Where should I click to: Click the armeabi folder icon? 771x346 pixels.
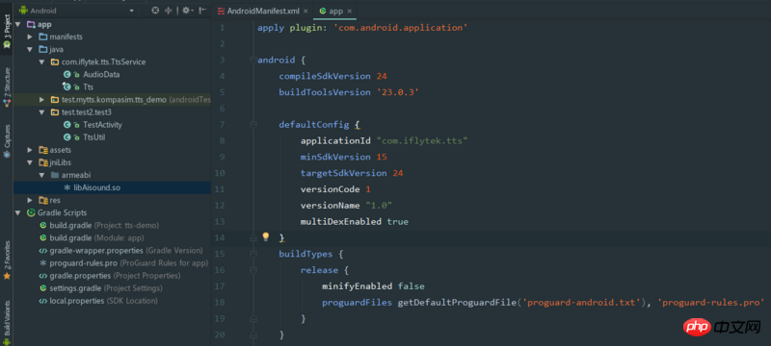55,175
